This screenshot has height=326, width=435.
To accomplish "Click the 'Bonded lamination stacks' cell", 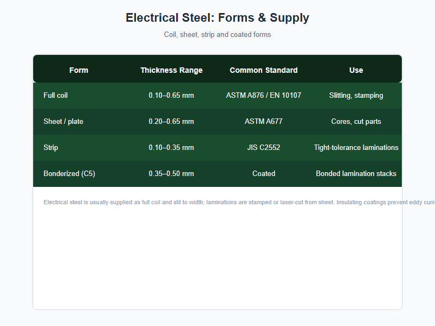I will point(356,174).
